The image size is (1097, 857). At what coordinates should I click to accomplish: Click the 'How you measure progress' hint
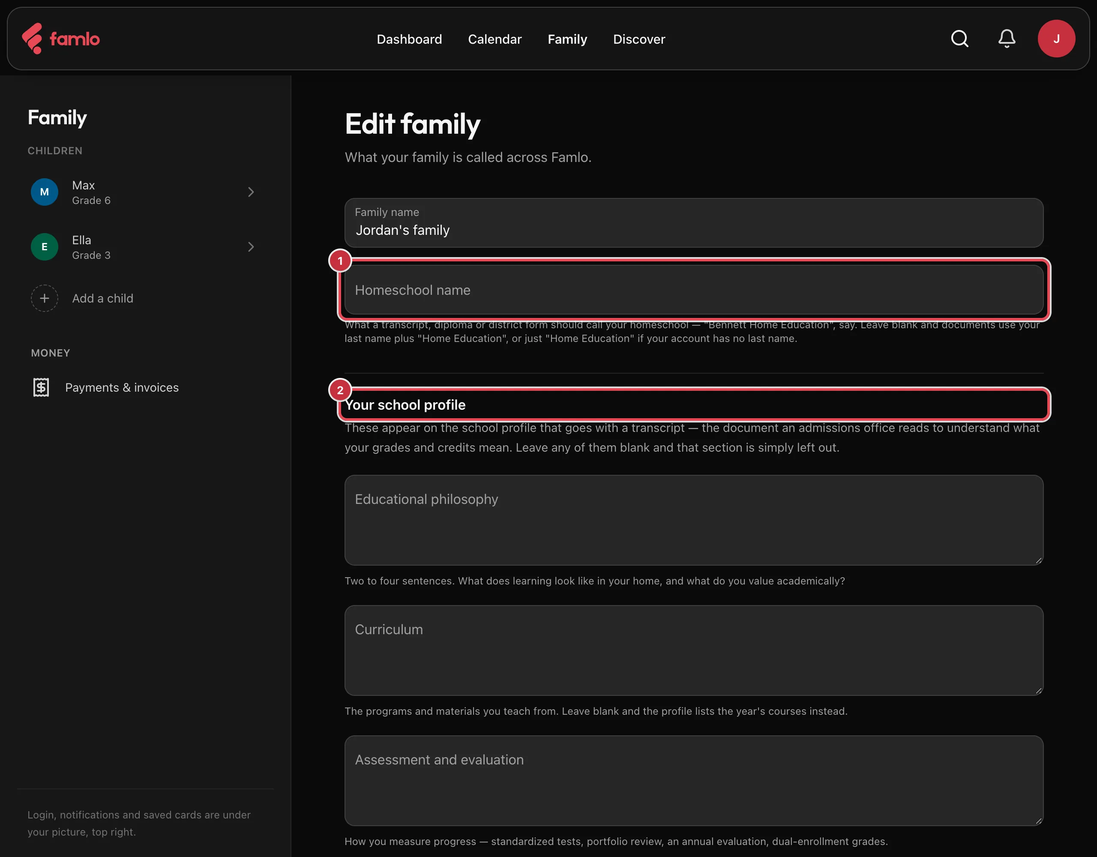coord(616,842)
